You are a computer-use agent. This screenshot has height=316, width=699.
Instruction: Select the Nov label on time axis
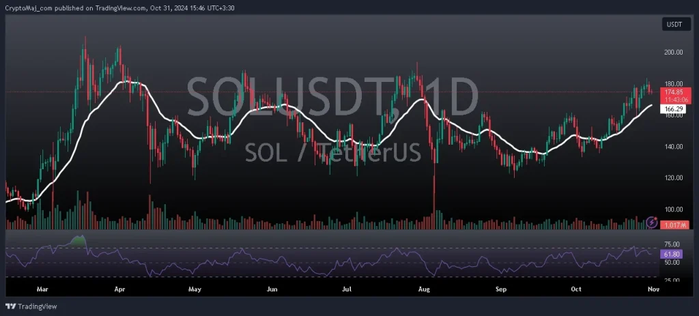[x=653, y=289]
